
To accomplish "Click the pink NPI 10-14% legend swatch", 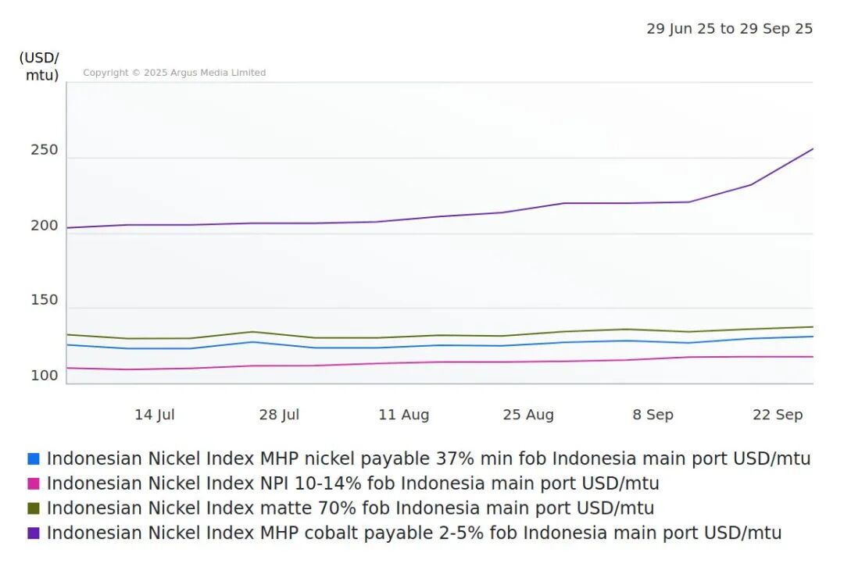I will point(33,484).
